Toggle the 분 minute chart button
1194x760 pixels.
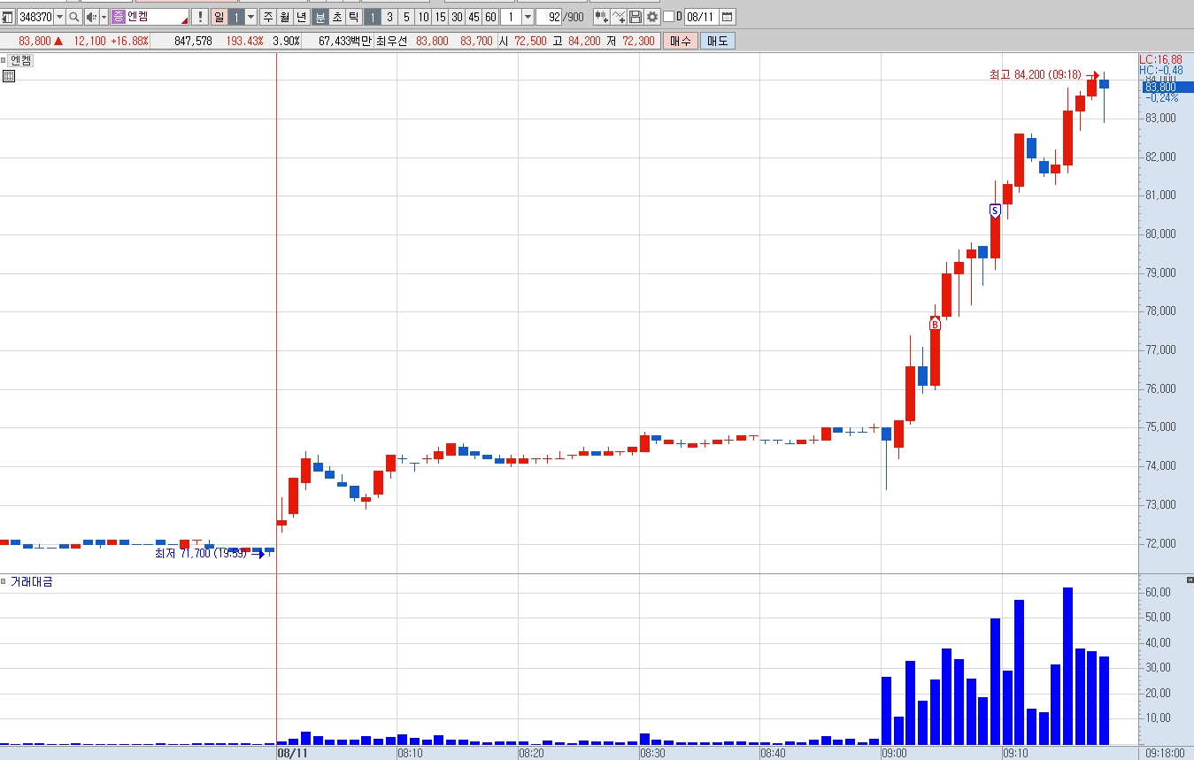pos(320,17)
